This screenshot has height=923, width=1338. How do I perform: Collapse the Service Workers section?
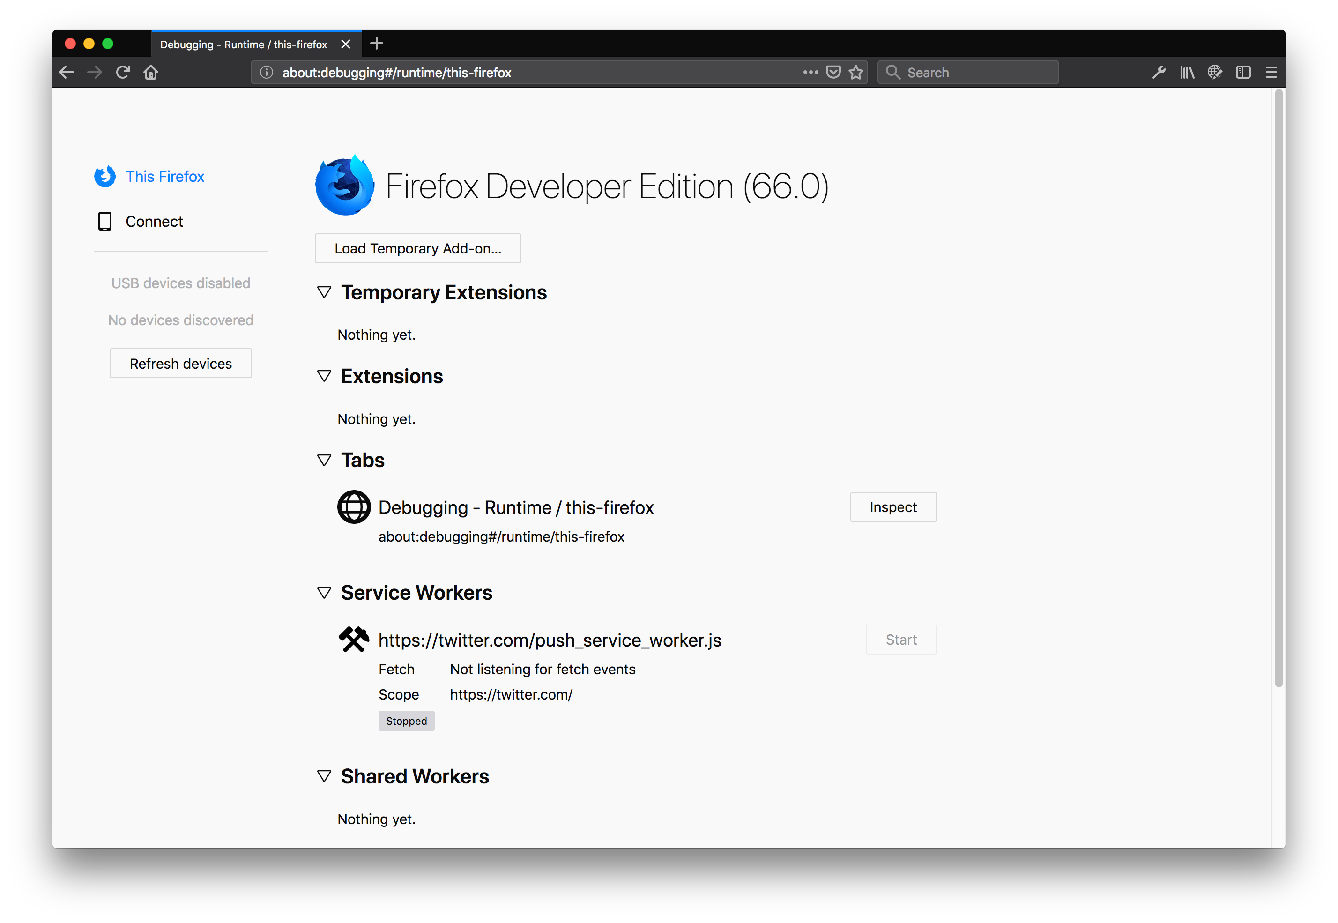tap(324, 593)
